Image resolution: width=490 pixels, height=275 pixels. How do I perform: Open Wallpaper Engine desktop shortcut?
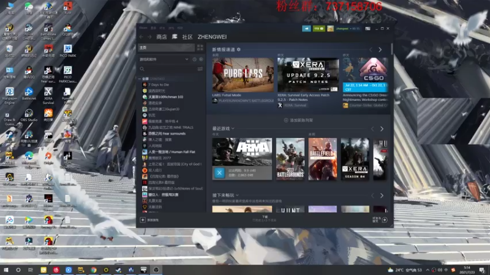pyautogui.click(x=9, y=96)
